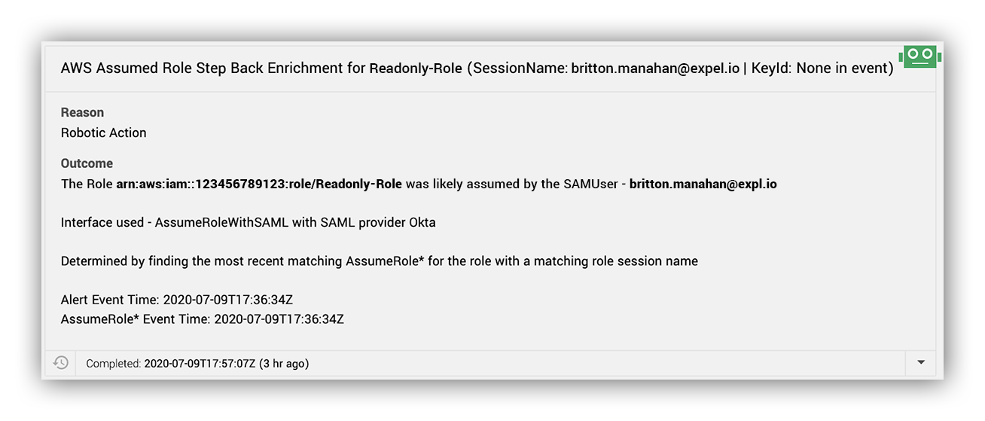Click the Okta SAML provider text
Screen dimensions: 985x421
tap(422, 222)
